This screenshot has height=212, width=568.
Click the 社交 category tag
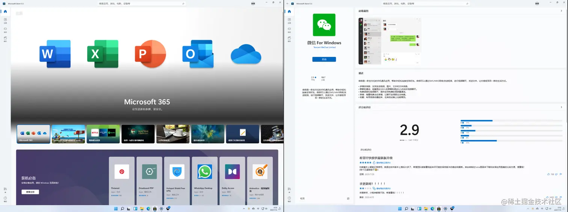pos(302,199)
